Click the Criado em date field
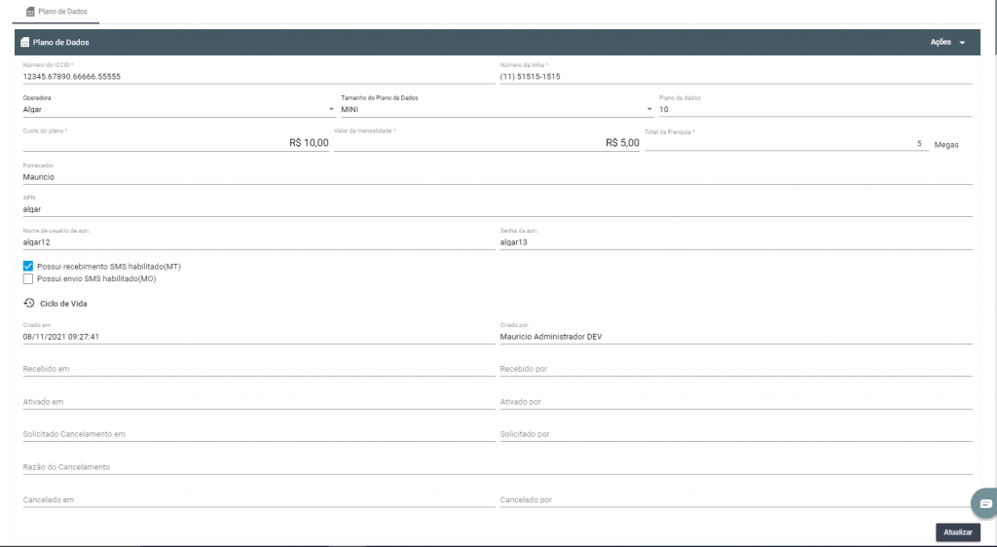 [x=259, y=337]
